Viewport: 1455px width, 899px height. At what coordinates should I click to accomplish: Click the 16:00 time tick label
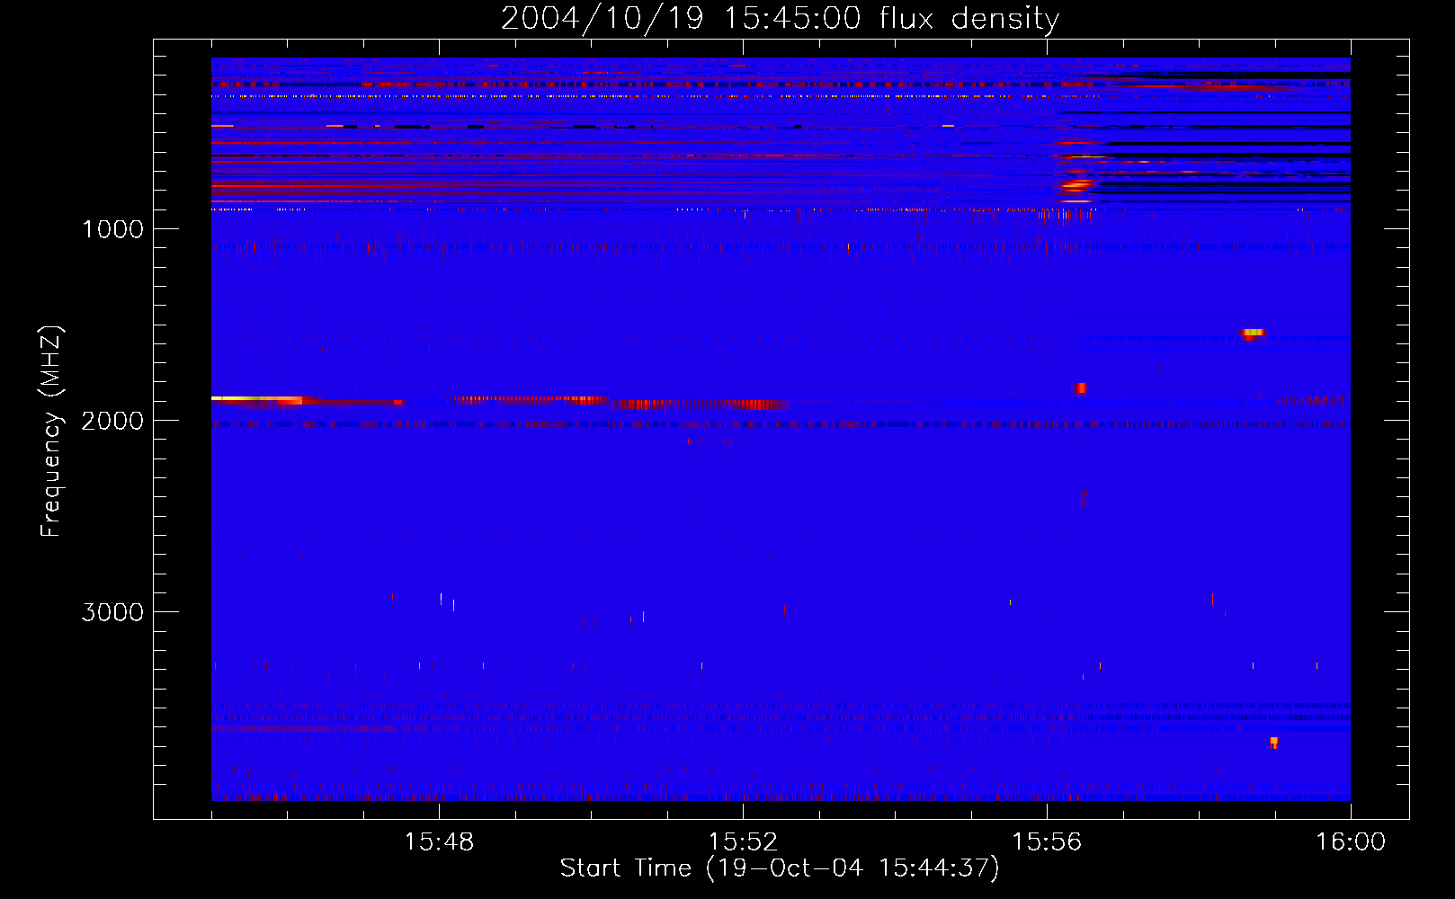[x=1351, y=841]
